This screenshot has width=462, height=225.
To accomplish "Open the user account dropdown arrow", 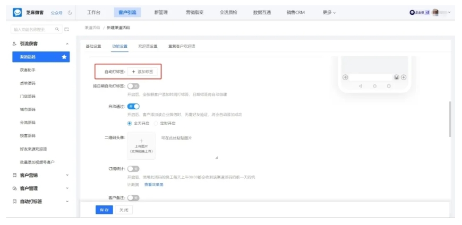I will coord(449,12).
